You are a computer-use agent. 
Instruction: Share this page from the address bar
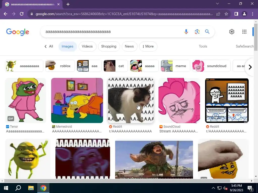pyautogui.click(x=218, y=14)
